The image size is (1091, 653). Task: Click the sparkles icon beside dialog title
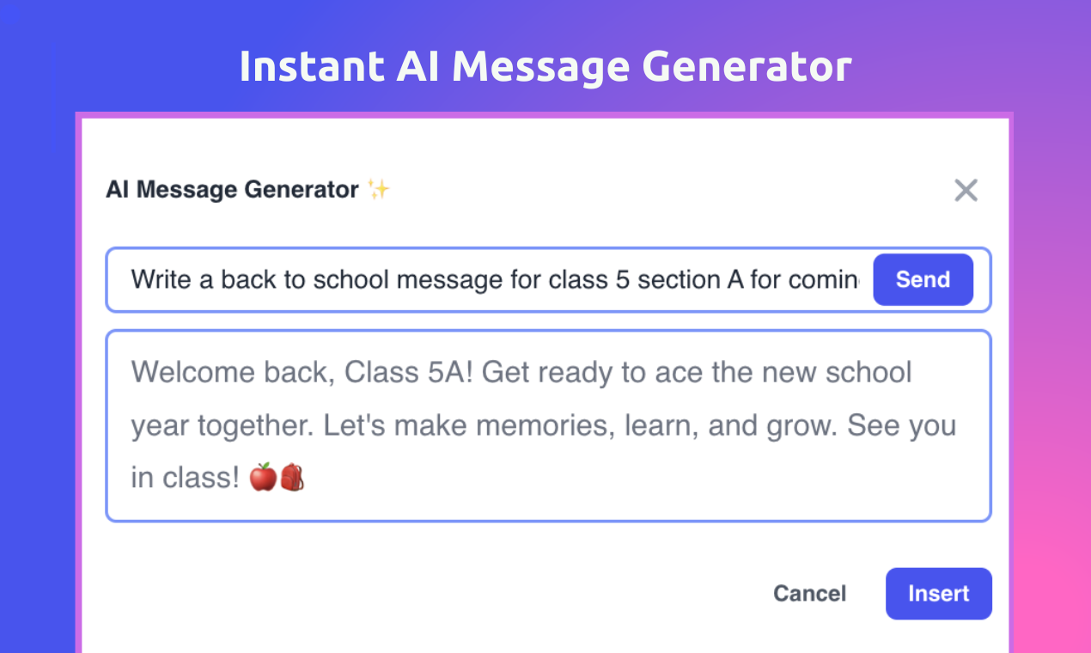[379, 189]
